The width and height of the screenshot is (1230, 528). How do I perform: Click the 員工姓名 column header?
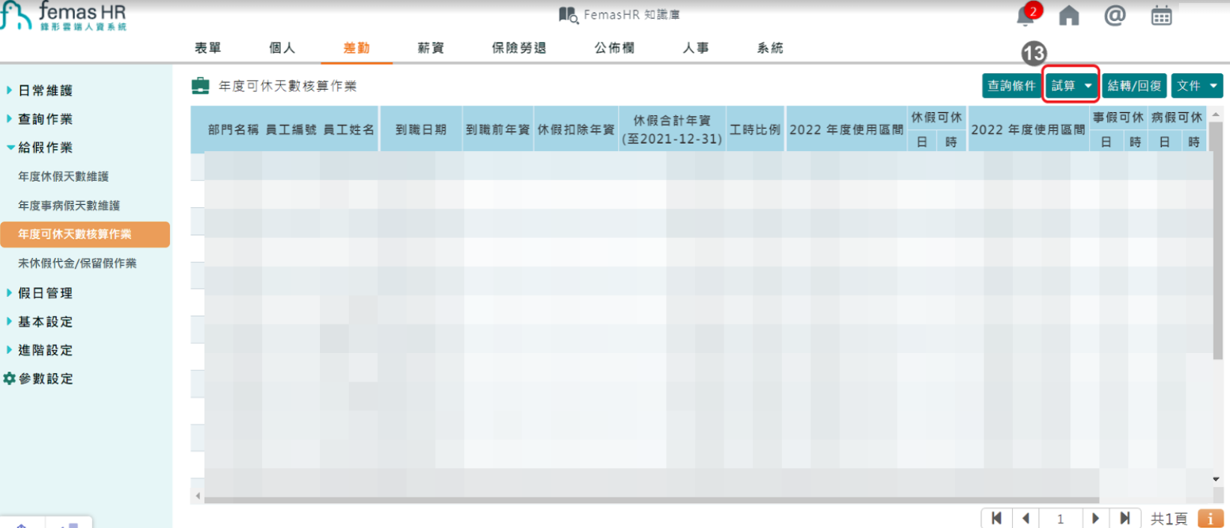[x=349, y=129]
